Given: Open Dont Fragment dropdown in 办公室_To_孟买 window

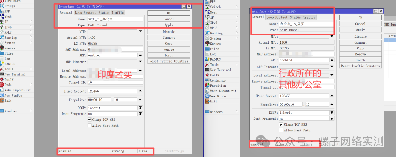Looking at the screenshot, I should pyautogui.click(x=332, y=119).
